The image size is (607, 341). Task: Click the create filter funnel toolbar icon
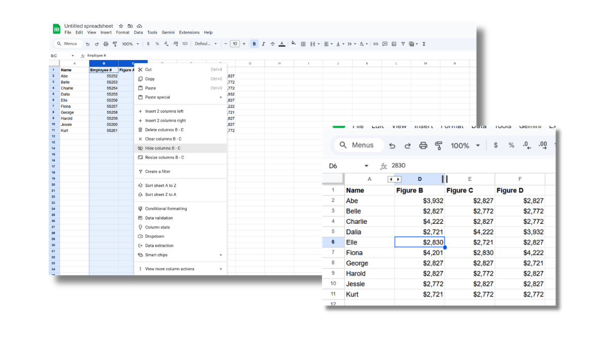403,44
